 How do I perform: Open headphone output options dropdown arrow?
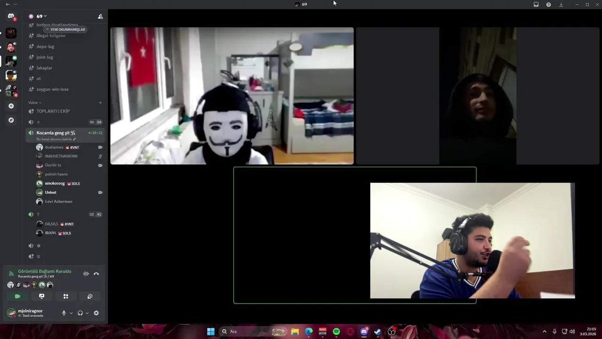point(87,313)
